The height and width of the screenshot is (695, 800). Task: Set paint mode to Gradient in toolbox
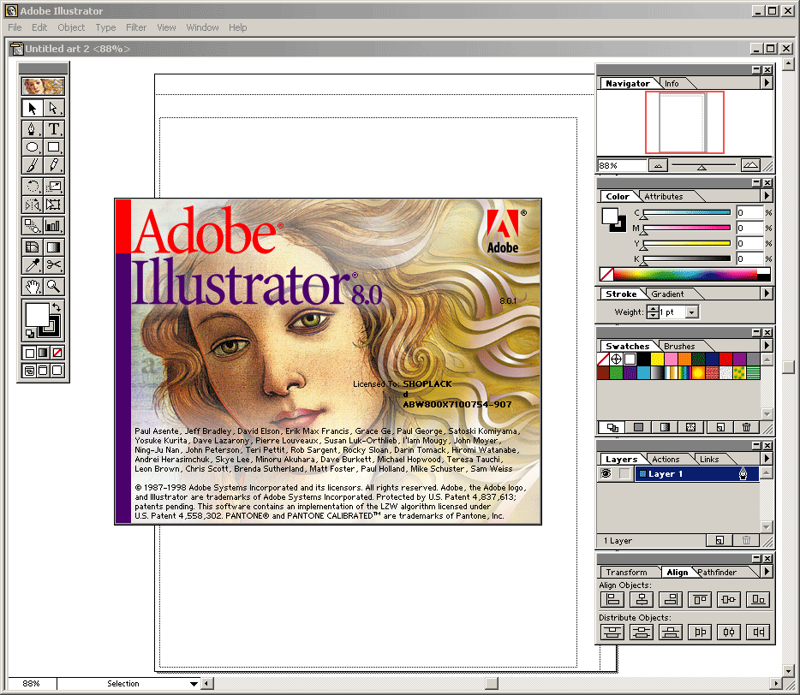pos(44,353)
